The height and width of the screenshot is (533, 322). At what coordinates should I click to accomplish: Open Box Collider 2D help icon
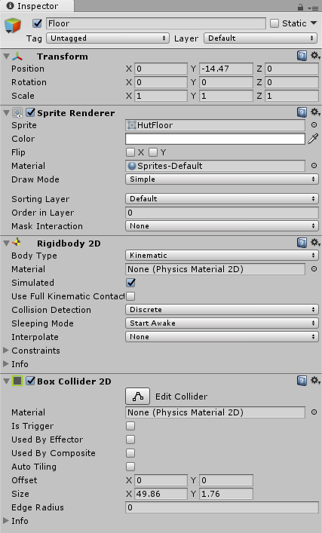[302, 381]
